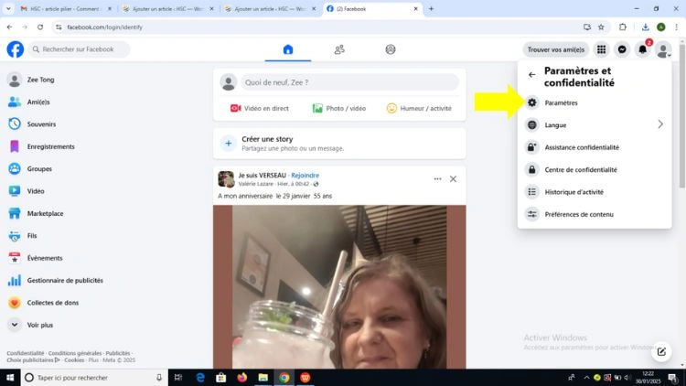Expand Voir plus in left sidebar
The height and width of the screenshot is (386, 686).
40,325
